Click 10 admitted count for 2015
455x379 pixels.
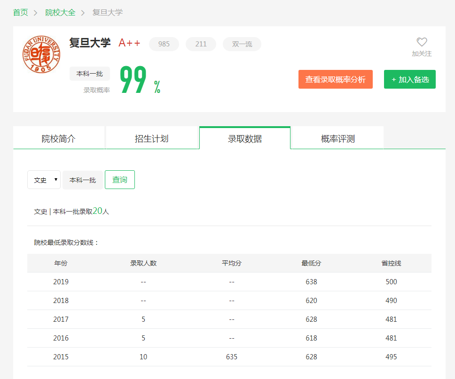click(143, 357)
